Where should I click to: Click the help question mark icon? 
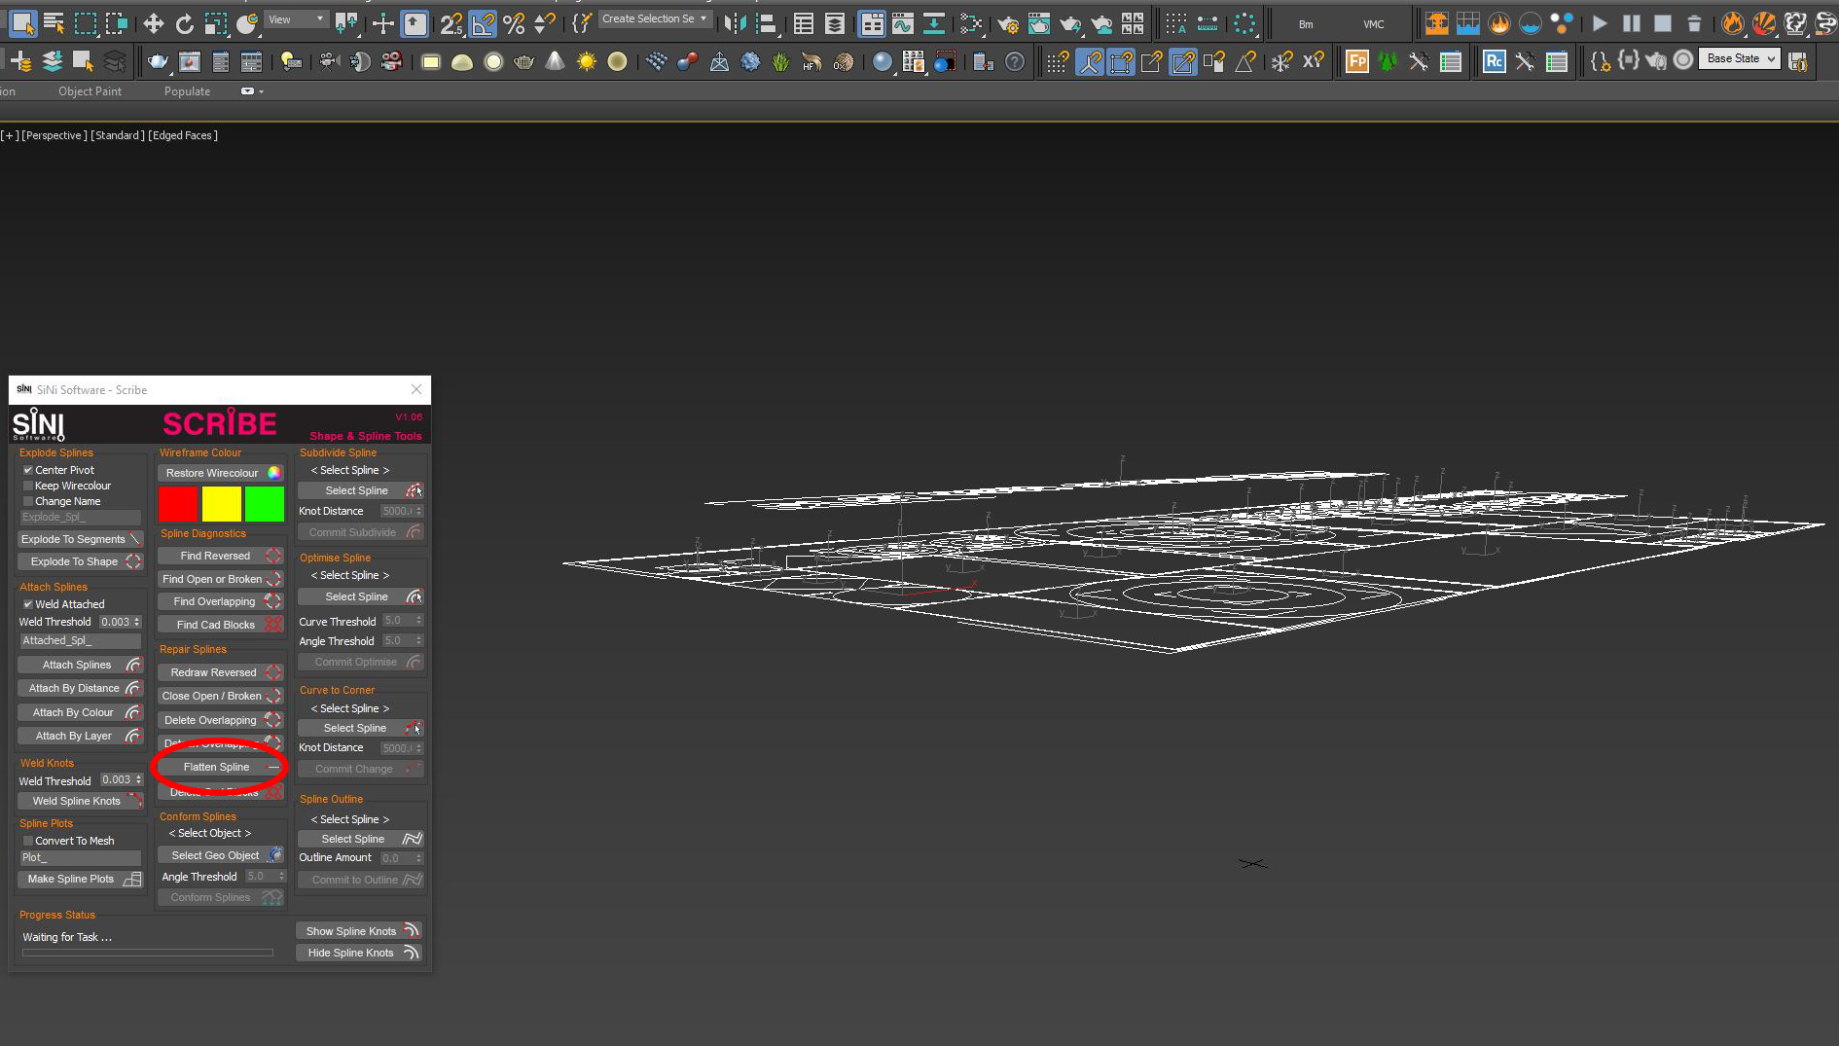click(1015, 62)
